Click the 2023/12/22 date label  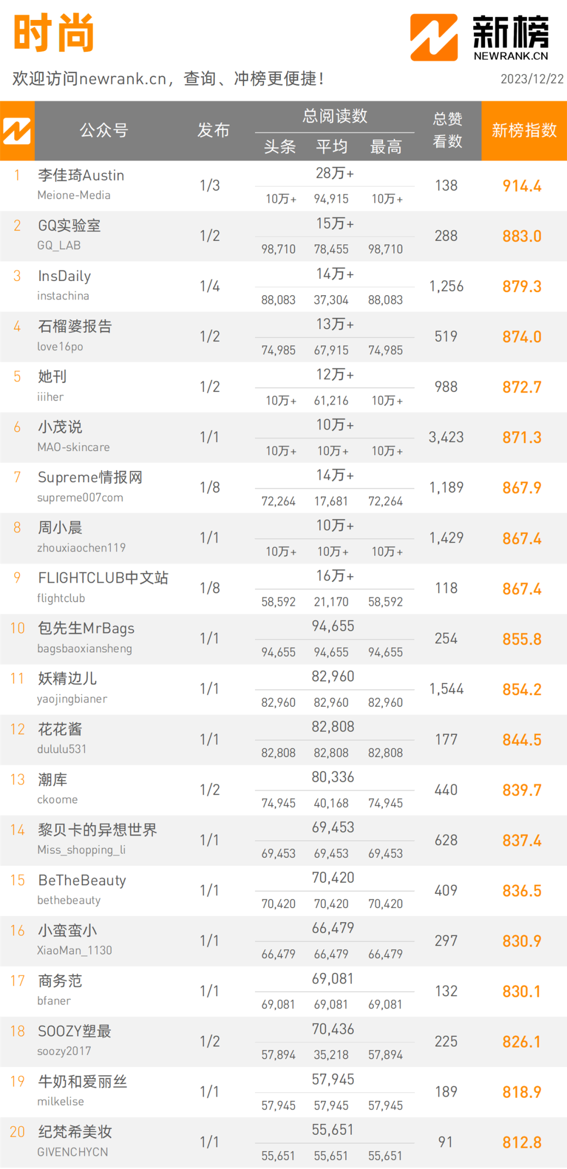[532, 79]
